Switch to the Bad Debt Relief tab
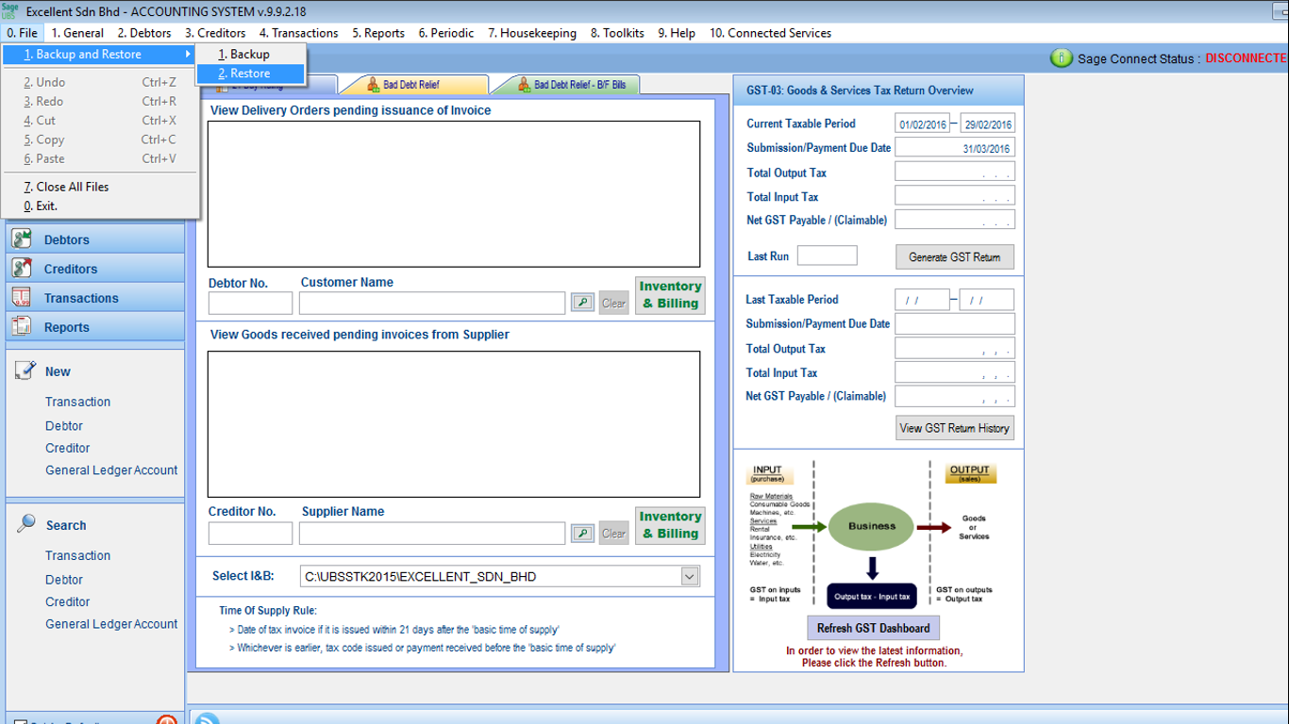The image size is (1289, 724). [x=413, y=85]
